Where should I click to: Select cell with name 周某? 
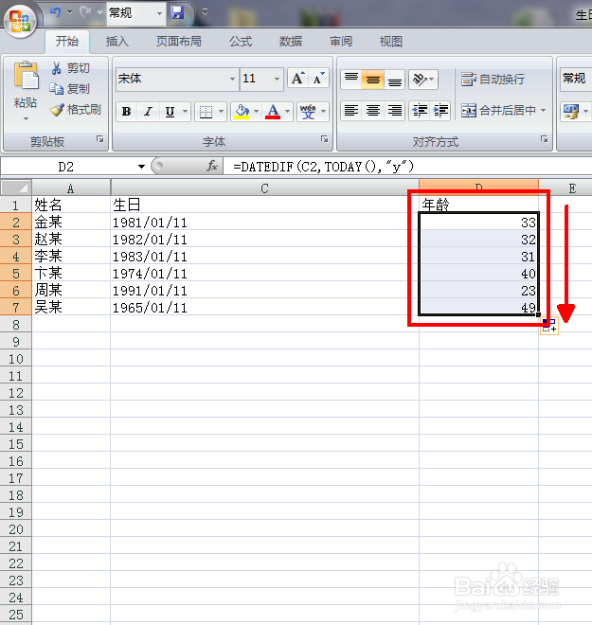71,290
